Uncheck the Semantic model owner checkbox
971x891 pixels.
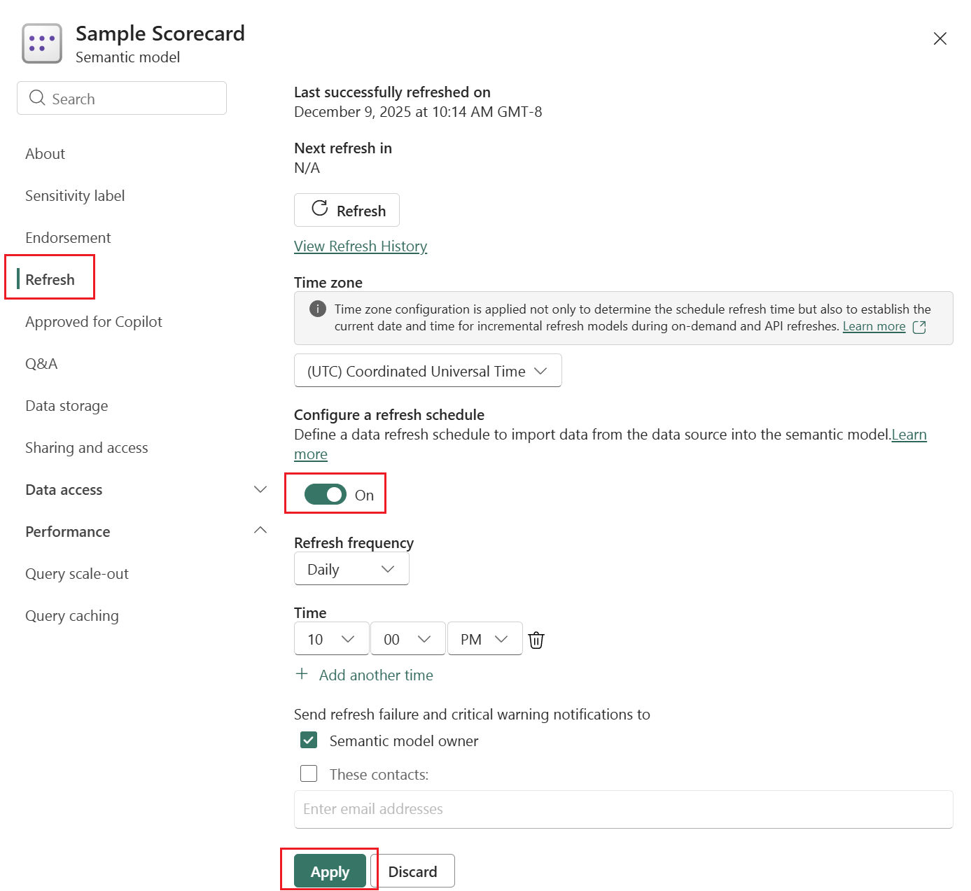click(308, 740)
